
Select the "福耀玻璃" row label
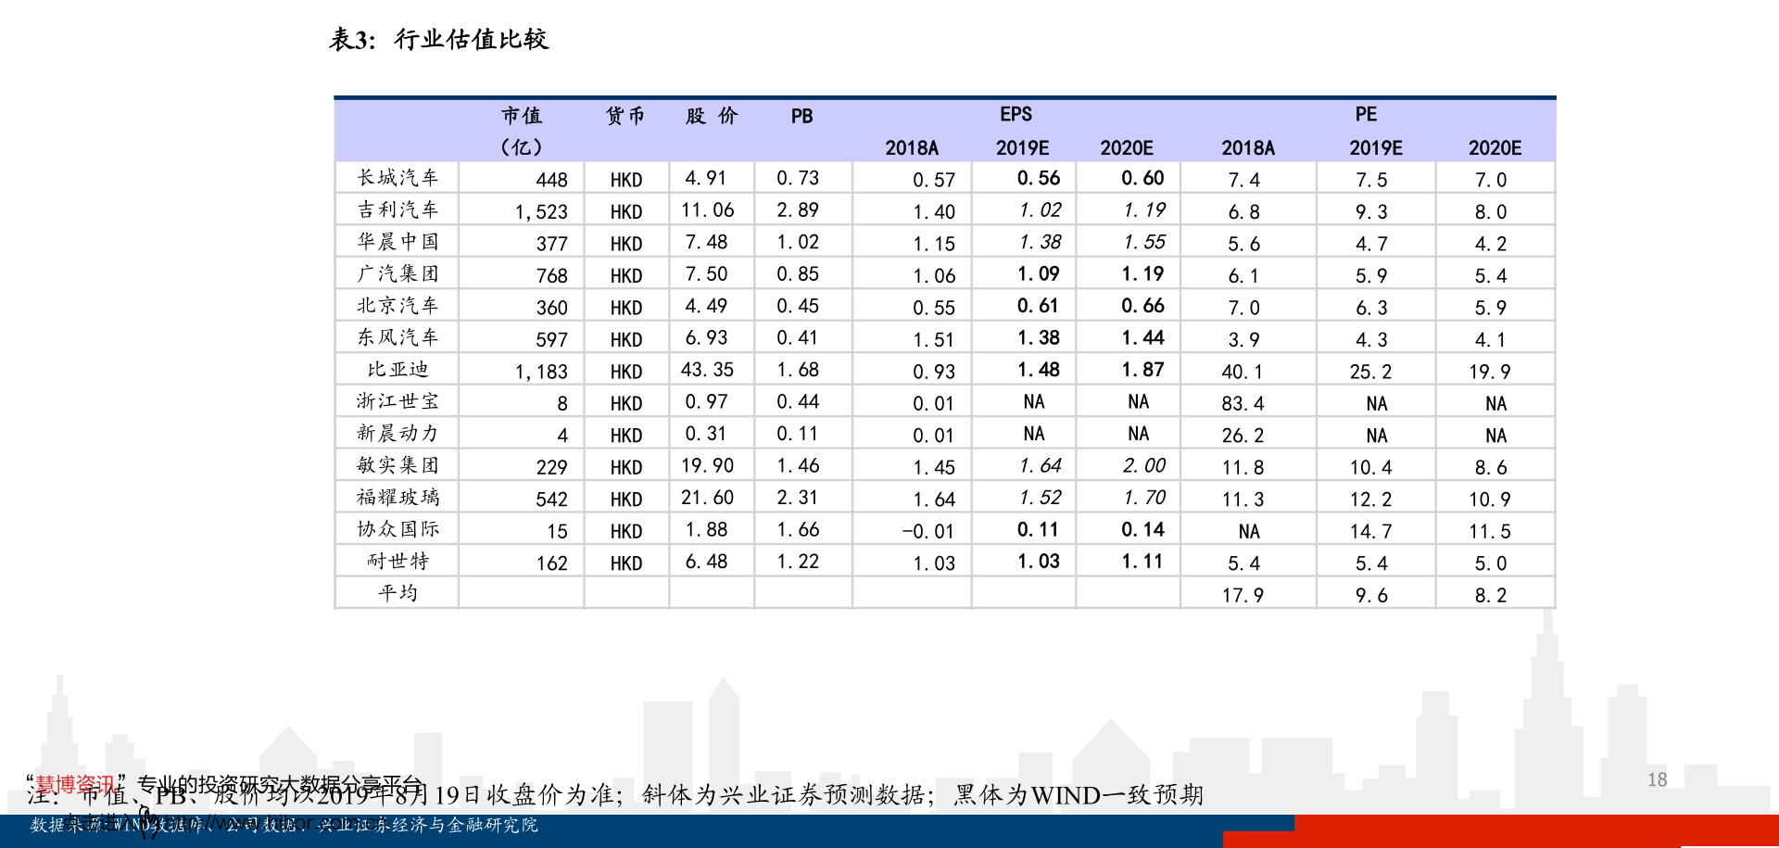click(x=397, y=497)
